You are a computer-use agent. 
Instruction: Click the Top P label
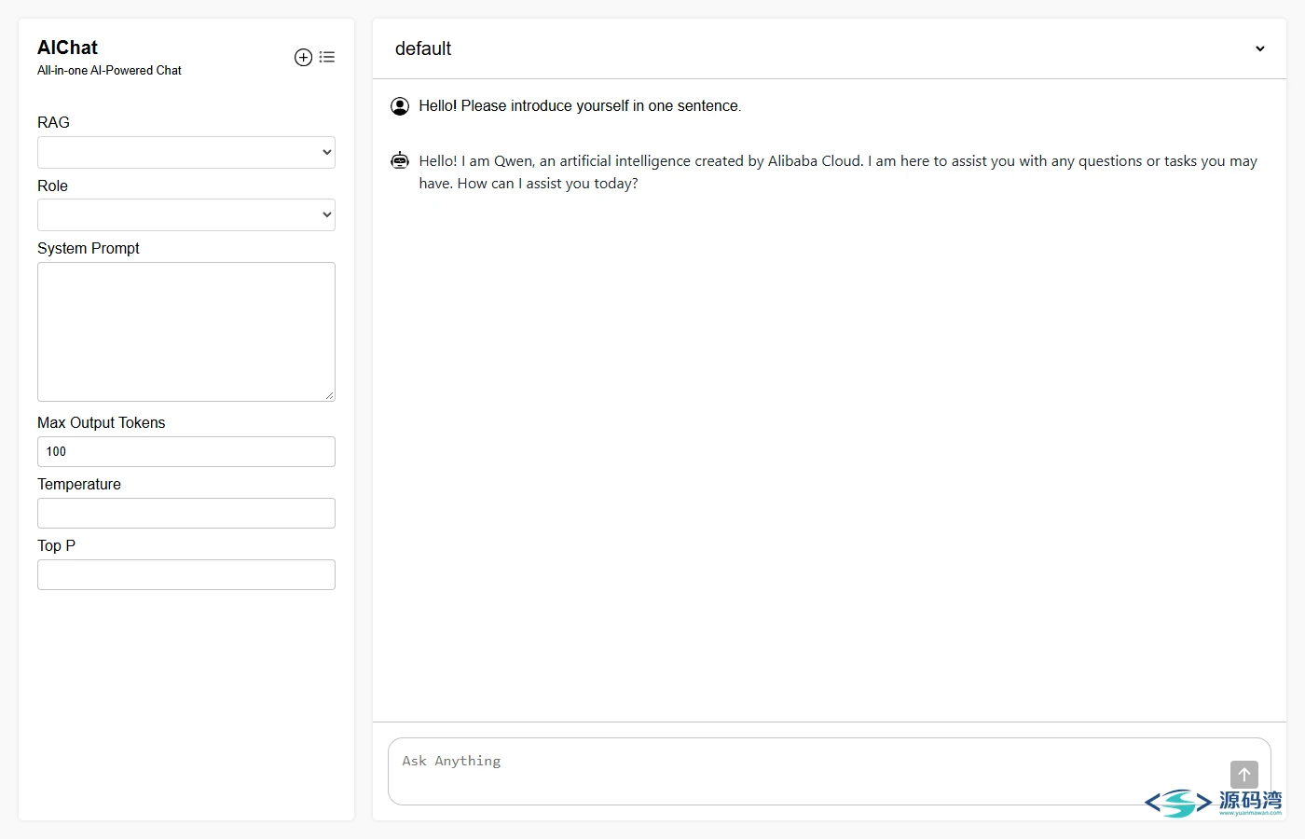point(56,545)
